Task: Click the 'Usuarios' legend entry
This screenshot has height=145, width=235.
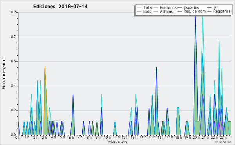Action: [x=188, y=7]
